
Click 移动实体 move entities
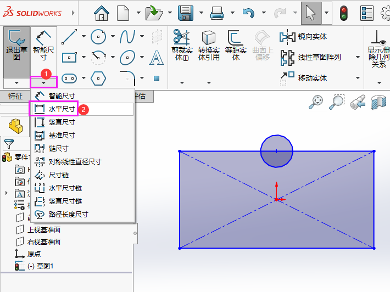[303, 78]
